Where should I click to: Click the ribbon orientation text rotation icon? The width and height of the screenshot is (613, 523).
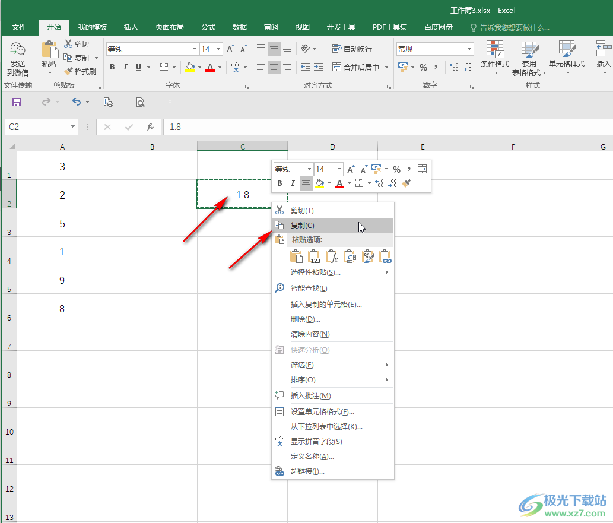[306, 49]
